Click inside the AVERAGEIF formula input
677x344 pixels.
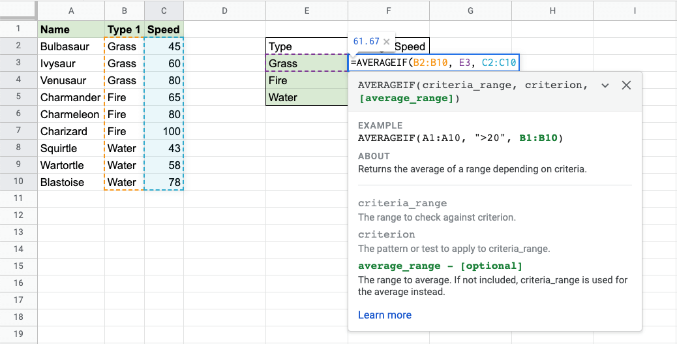[434, 63]
